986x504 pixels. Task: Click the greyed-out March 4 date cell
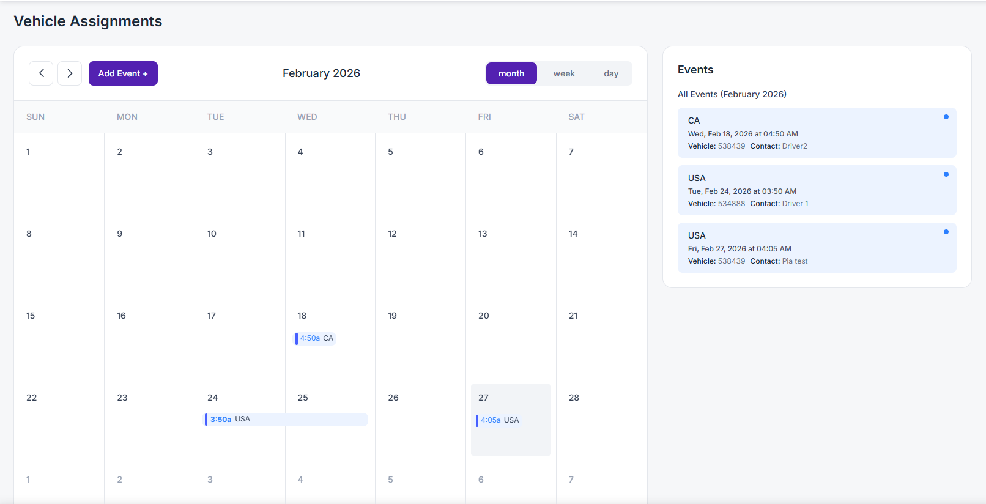[x=330, y=483]
